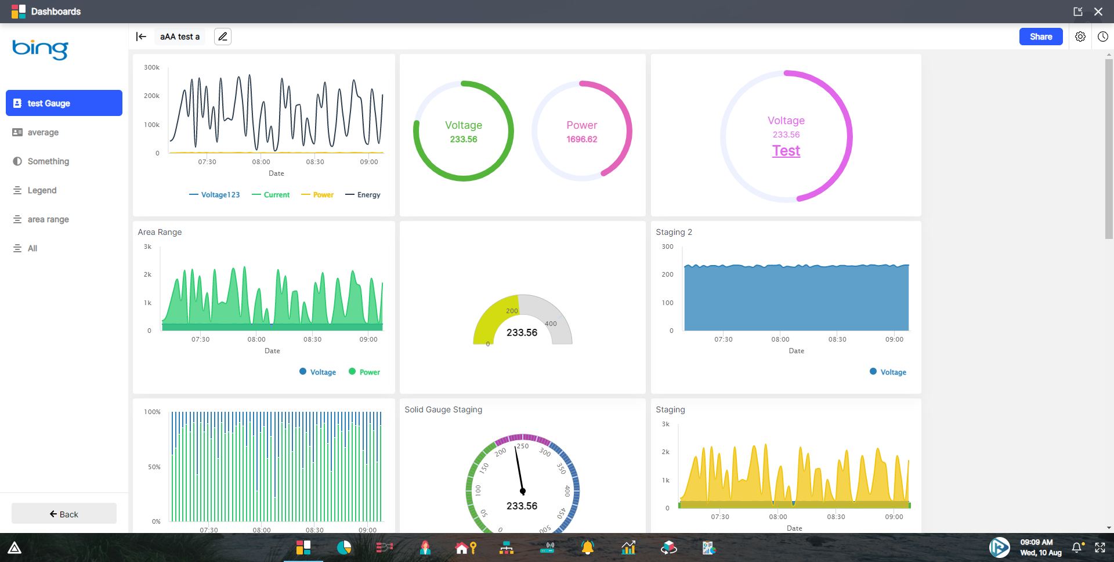Viewport: 1114px width, 562px height.
Task: Click the Share button
Action: click(1040, 37)
